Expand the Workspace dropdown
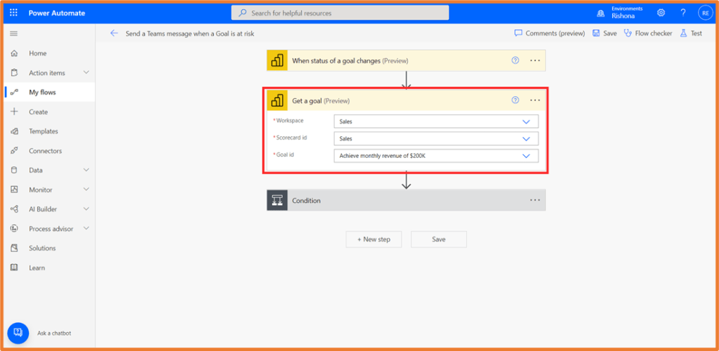The width and height of the screenshot is (719, 351). [526, 121]
